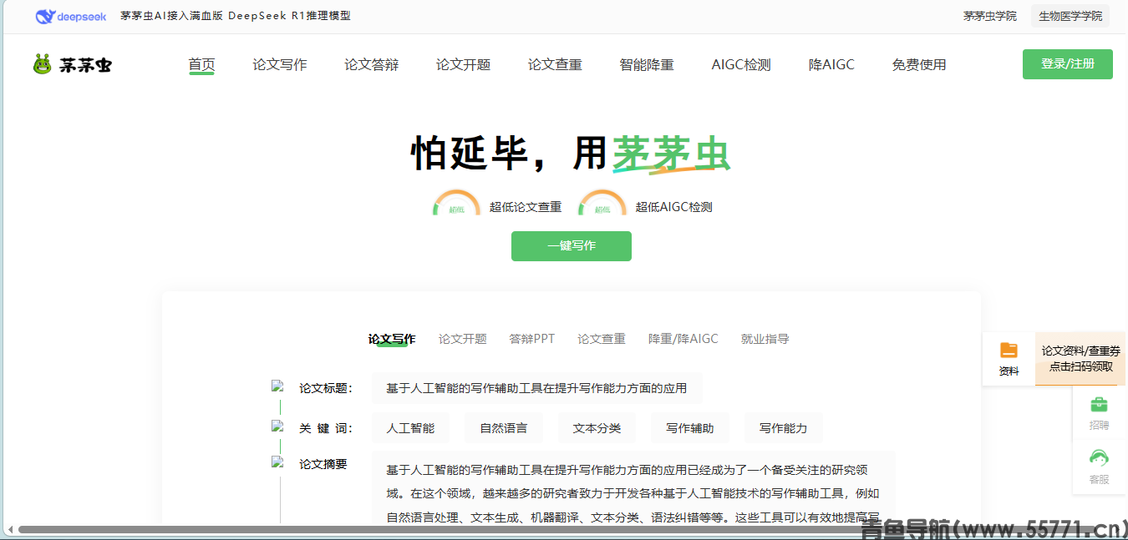The width and height of the screenshot is (1128, 540).
Task: Click the broken image beside 关键词
Action: 277,426
